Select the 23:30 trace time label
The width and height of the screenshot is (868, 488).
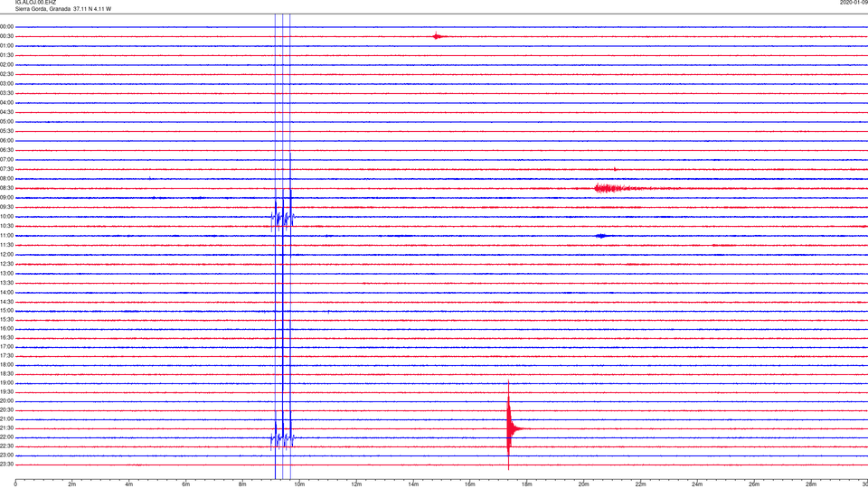point(6,465)
